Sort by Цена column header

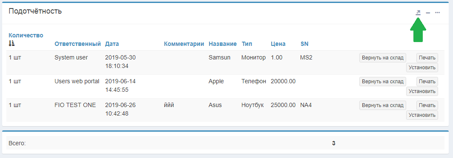coord(278,44)
